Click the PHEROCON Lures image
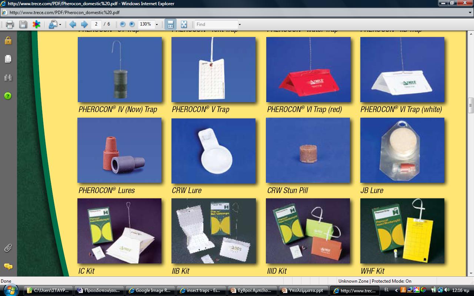Image resolution: width=474 pixels, height=296 pixels. 120,150
